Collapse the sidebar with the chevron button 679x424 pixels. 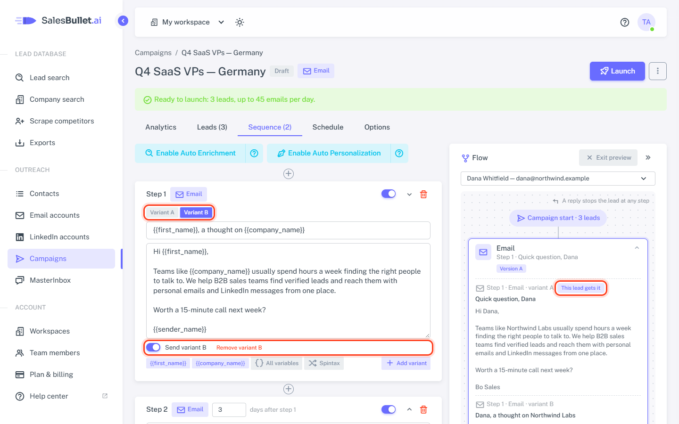(x=123, y=21)
